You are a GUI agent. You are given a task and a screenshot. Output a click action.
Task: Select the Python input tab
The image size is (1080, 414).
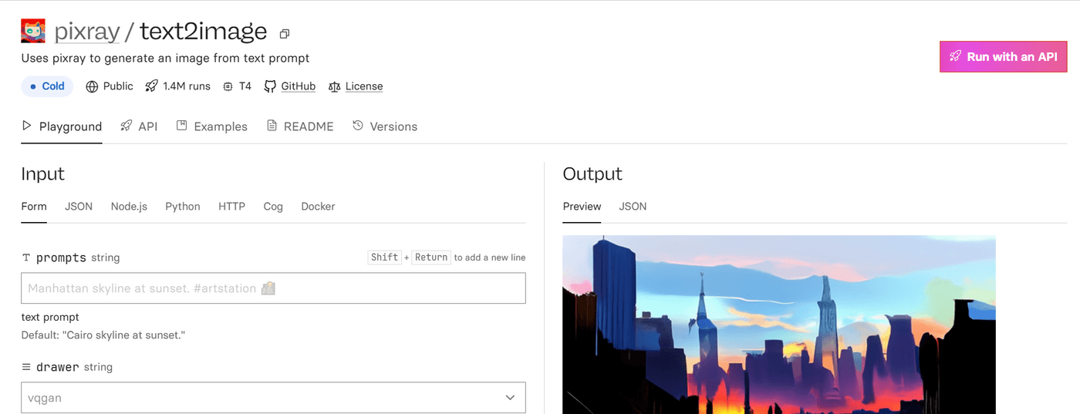coord(183,207)
